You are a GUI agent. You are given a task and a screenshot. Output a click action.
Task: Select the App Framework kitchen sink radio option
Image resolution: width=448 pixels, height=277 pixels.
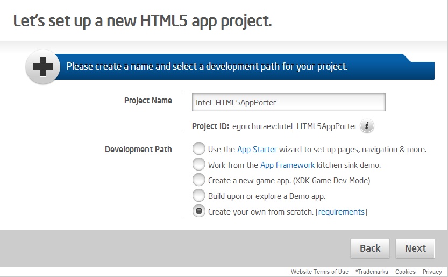click(x=198, y=165)
